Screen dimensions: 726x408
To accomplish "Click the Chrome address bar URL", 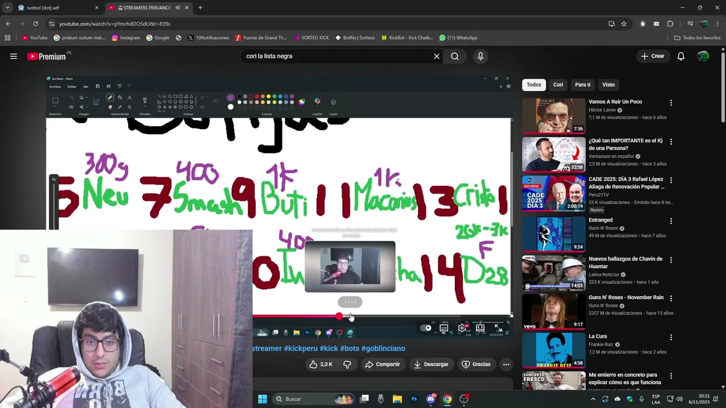I will 115,24.
